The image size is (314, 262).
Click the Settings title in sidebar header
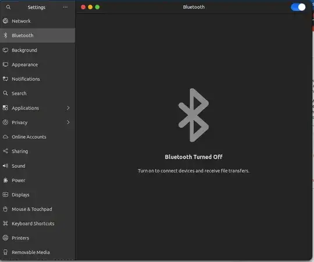(37, 8)
